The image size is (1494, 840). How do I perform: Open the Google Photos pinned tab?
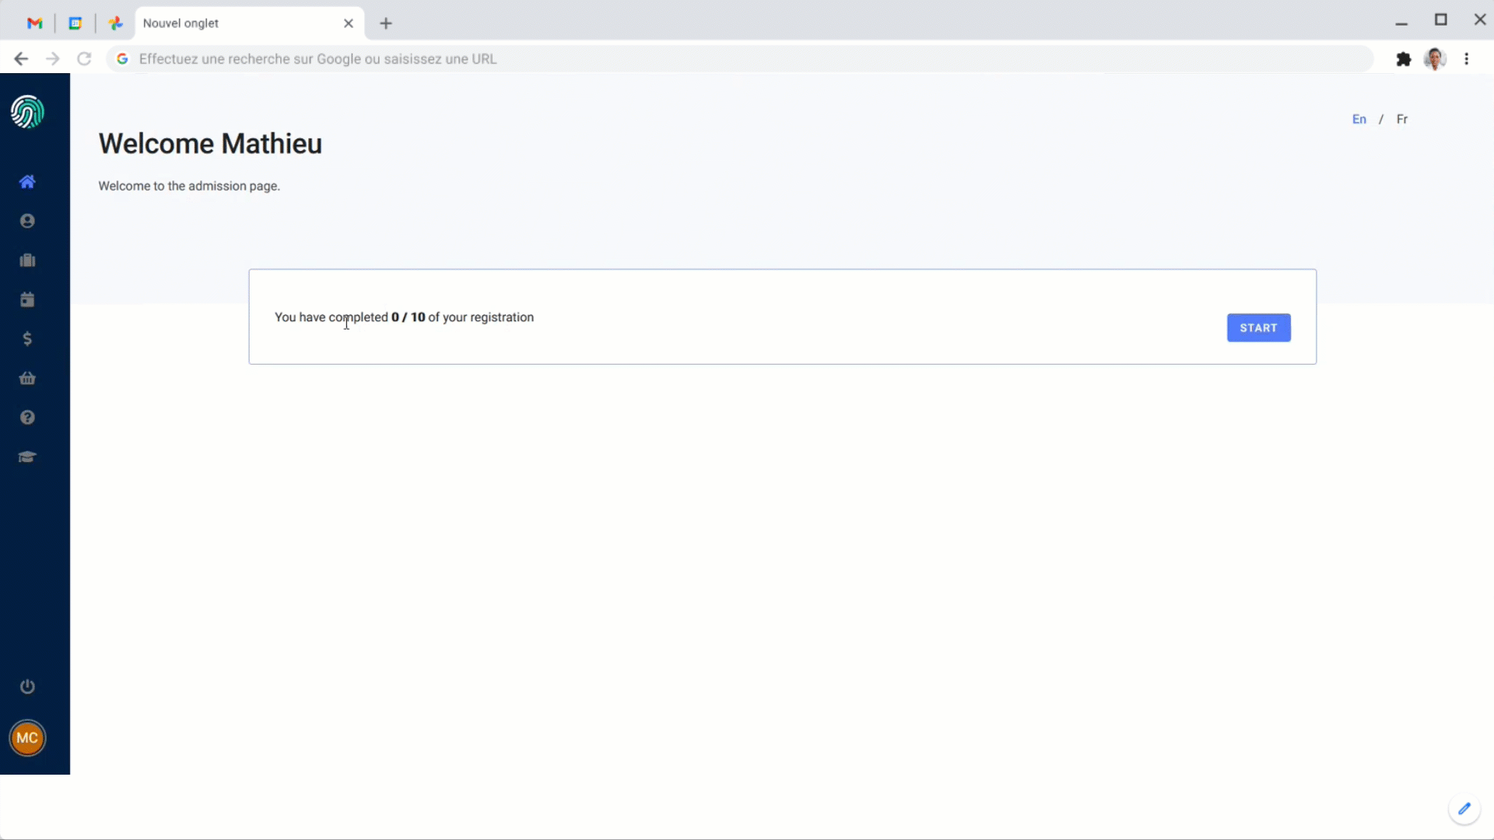116,23
